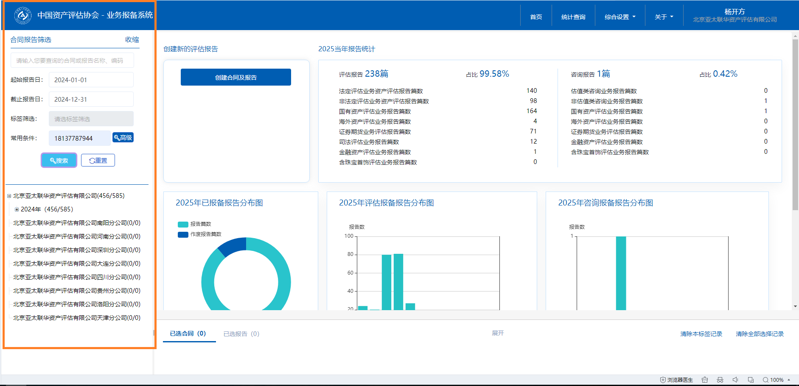Click the 创建合同及报告 button
The image size is (799, 386).
pyautogui.click(x=235, y=78)
